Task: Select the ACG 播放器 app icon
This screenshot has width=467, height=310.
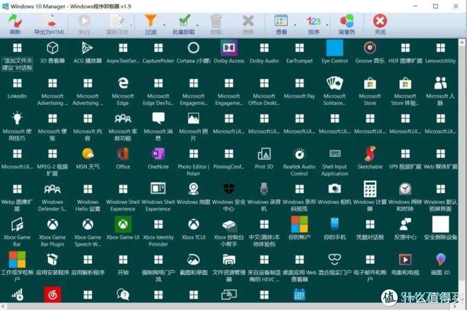Action: tap(88, 47)
